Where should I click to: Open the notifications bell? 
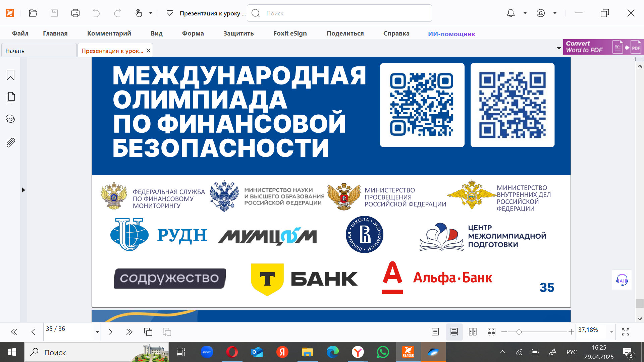511,13
